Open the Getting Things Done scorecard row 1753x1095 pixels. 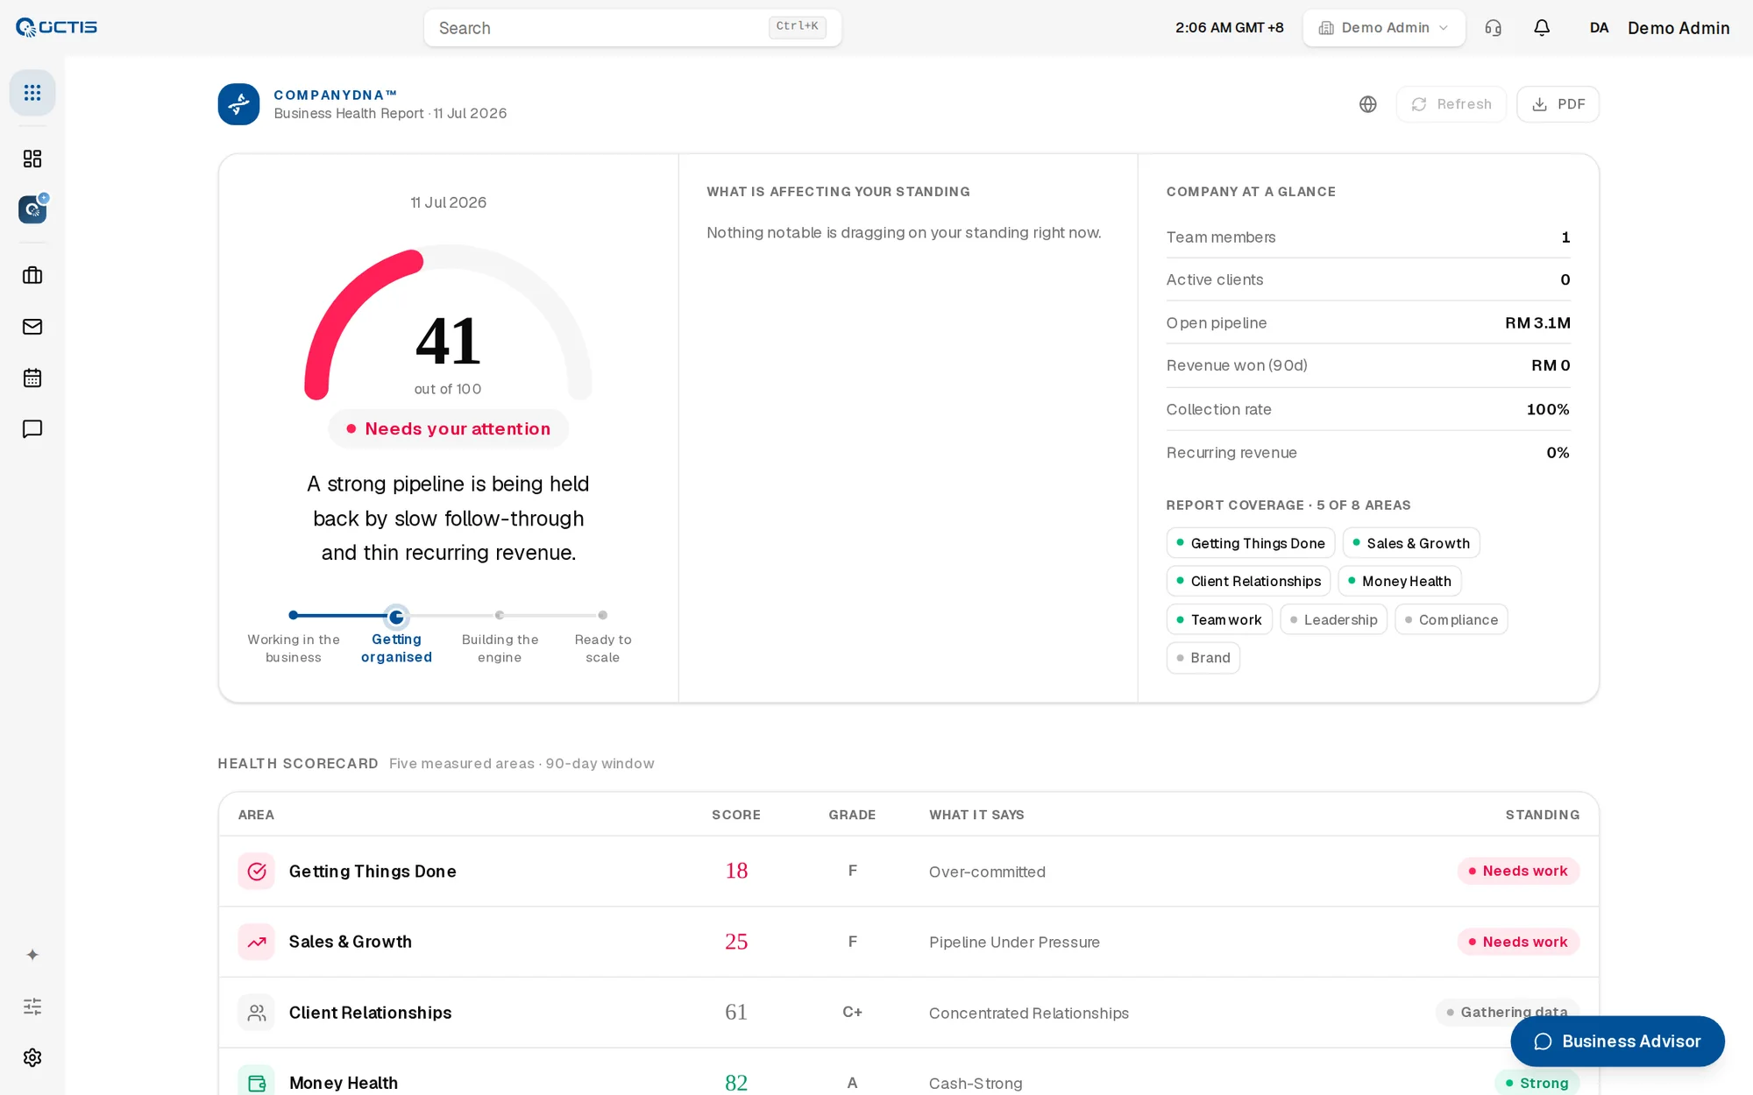click(908, 872)
